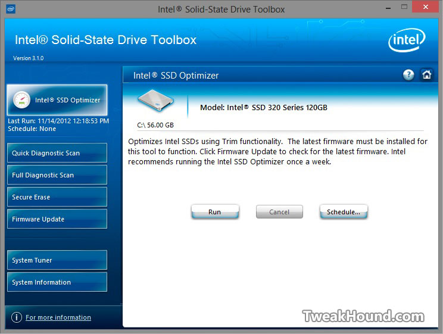Viewport: 443px width, 334px height.
Task: Open the System Tuner section
Action: [57, 260]
